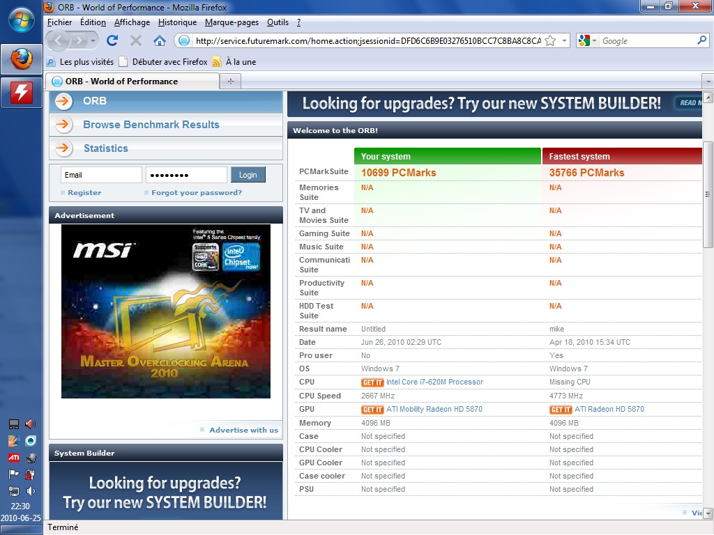The image size is (714, 535).
Task: Click into the URL address bar
Action: (368, 41)
